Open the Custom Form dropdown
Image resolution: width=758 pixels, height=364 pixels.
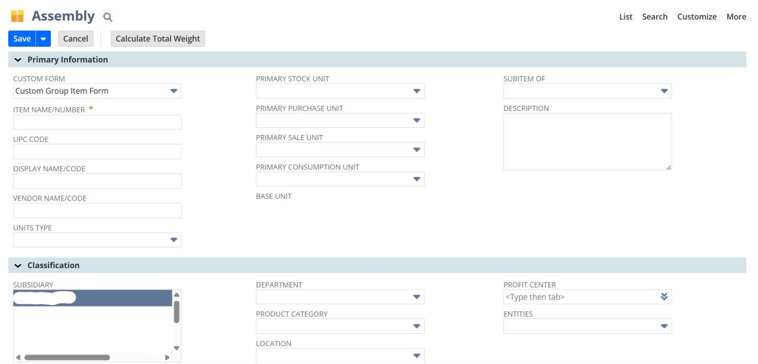pyautogui.click(x=174, y=91)
